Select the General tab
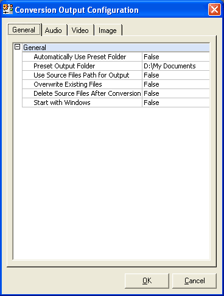Screen dimensions: 224x296 coord(24,30)
